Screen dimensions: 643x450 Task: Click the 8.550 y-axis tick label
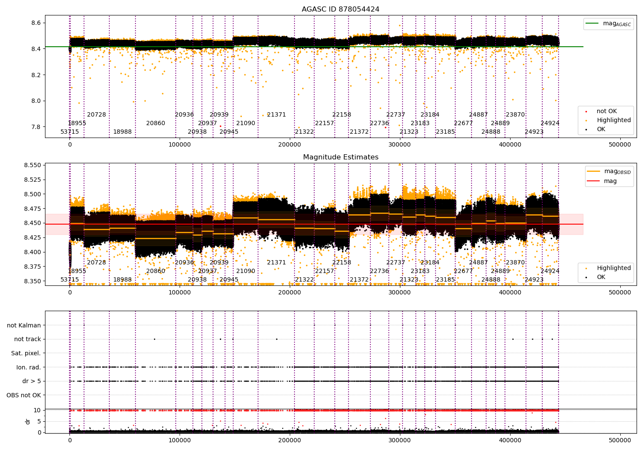click(x=32, y=165)
